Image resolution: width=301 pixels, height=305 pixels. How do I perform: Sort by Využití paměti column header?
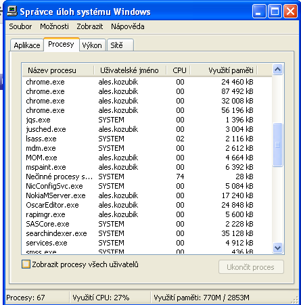tap(223, 70)
